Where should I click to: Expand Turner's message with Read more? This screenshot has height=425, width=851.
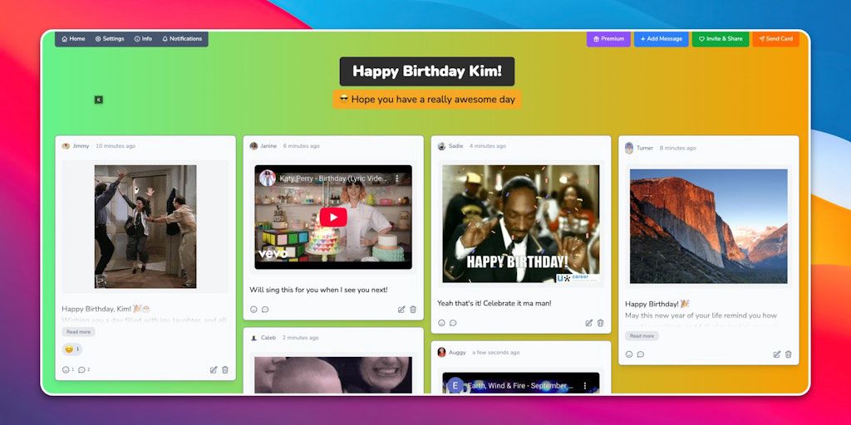click(x=642, y=336)
